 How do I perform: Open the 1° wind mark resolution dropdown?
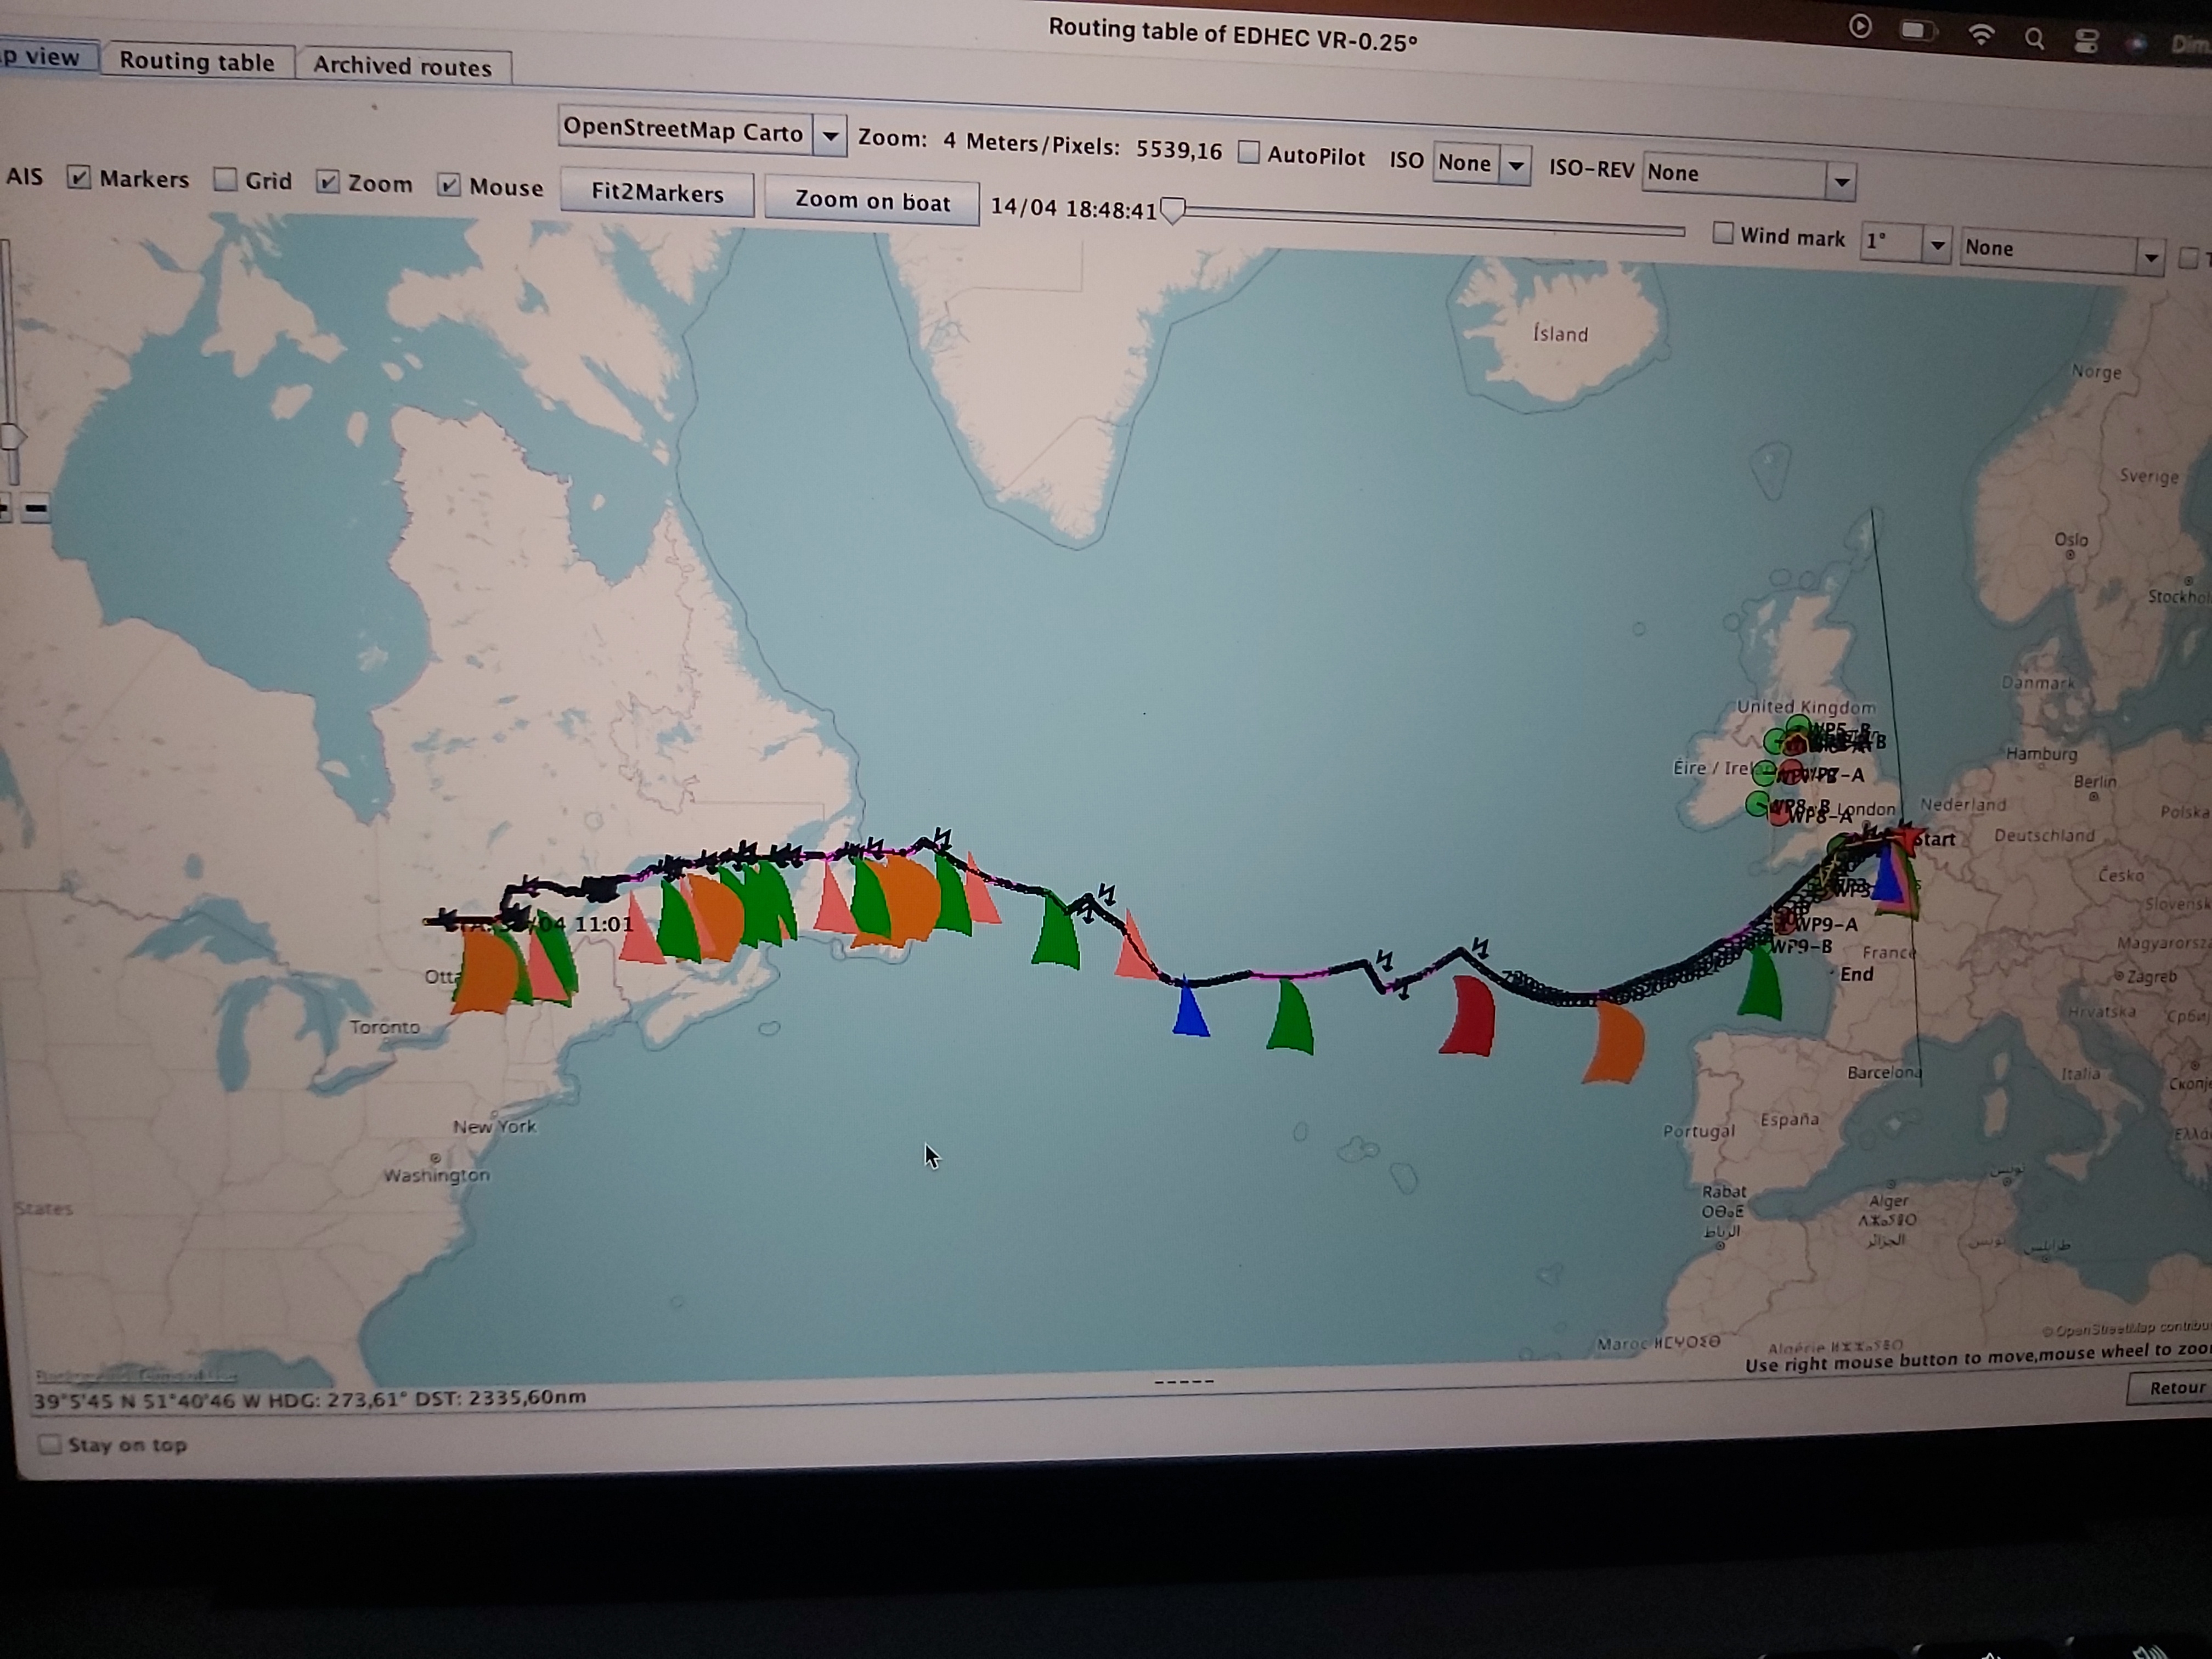[1906, 243]
